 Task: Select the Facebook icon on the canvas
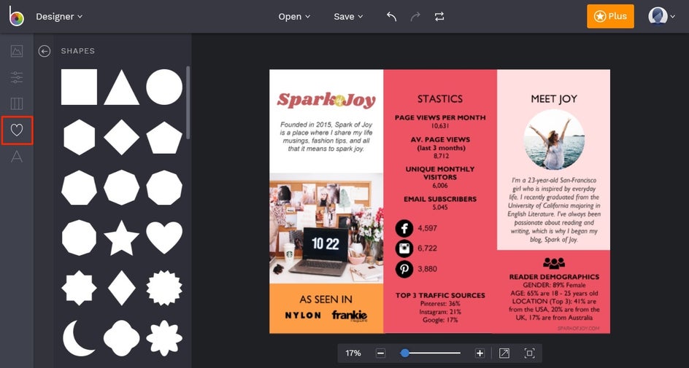click(404, 228)
